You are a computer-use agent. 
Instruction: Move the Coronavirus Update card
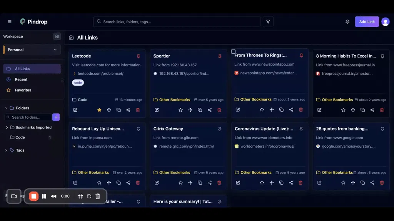point(272,183)
